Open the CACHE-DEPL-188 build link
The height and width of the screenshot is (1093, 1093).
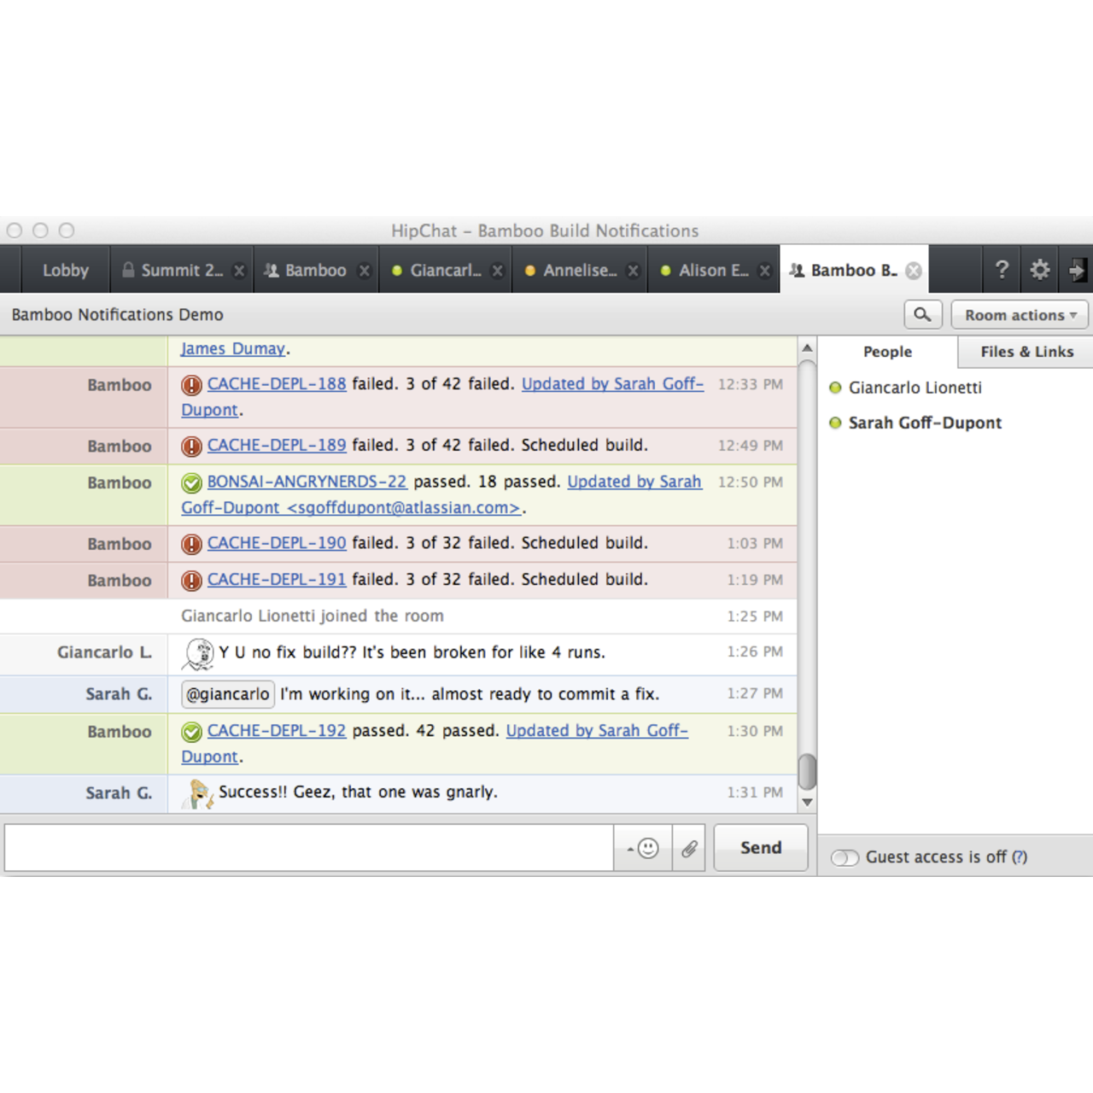[277, 384]
